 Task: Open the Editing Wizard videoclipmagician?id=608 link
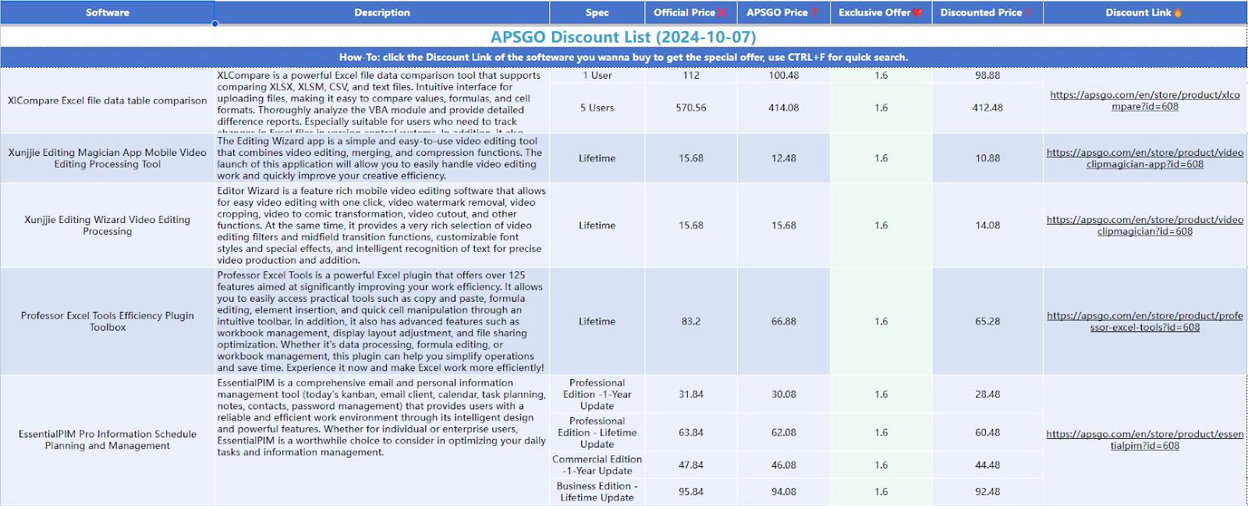(x=1145, y=225)
